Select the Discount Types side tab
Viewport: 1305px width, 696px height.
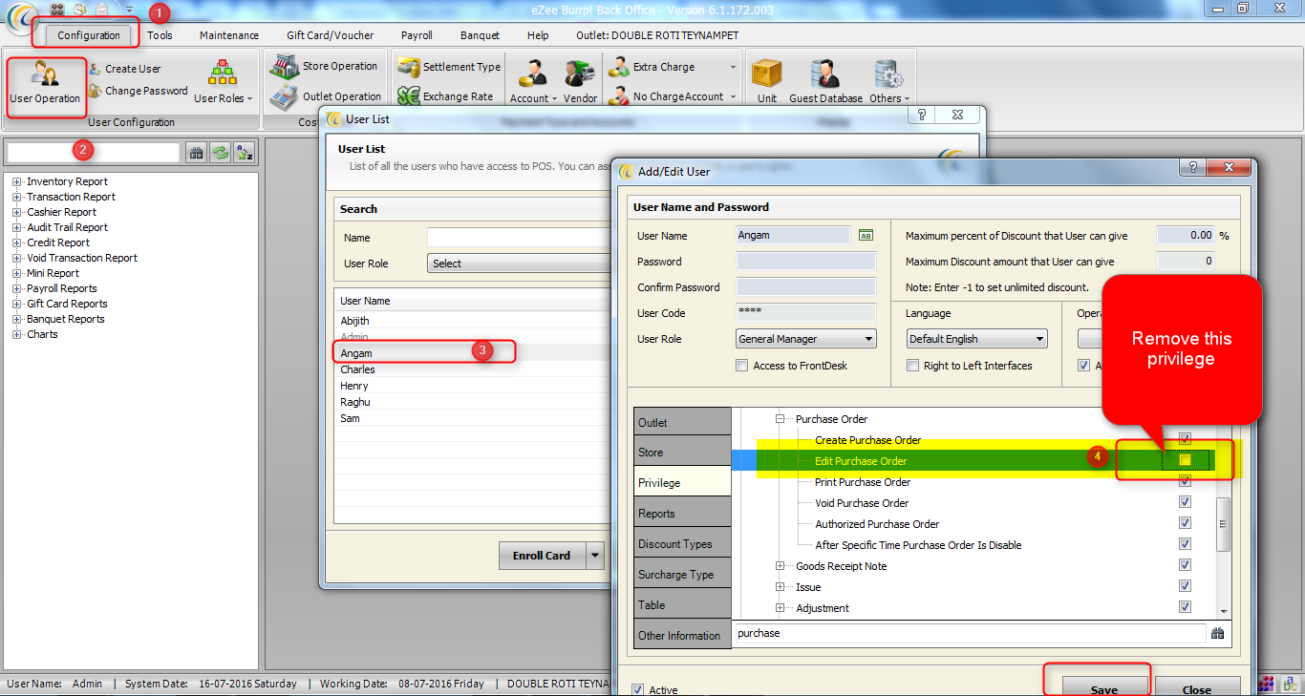(x=682, y=543)
